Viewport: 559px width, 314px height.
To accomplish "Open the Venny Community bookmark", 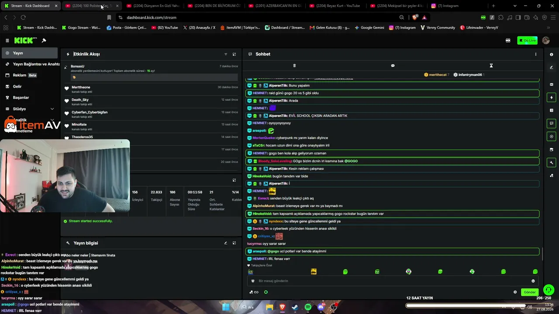I will point(438,27).
